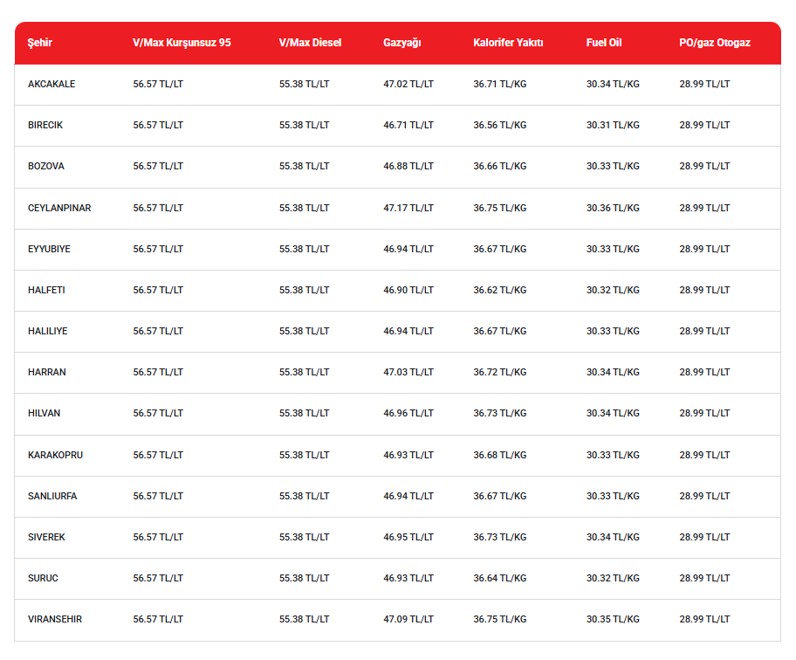This screenshot has width=796, height=660.
Task: Click the Gazyağı column header
Action: coord(402,43)
